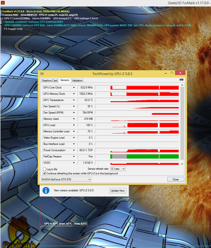Click the New version available GPU-Z 0.8.9 text
211x248 pixels.
point(74,191)
